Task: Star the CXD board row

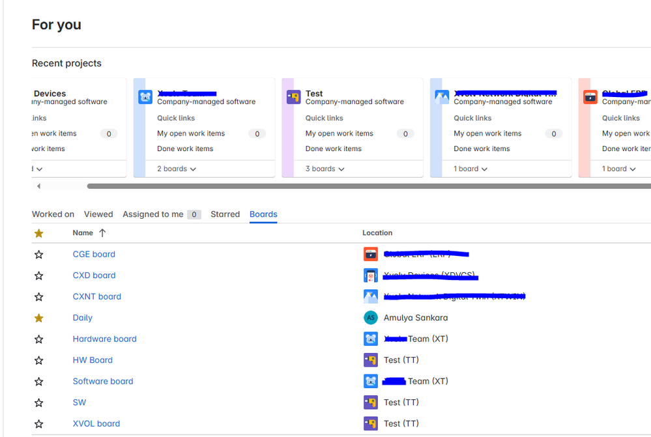Action: (38, 275)
